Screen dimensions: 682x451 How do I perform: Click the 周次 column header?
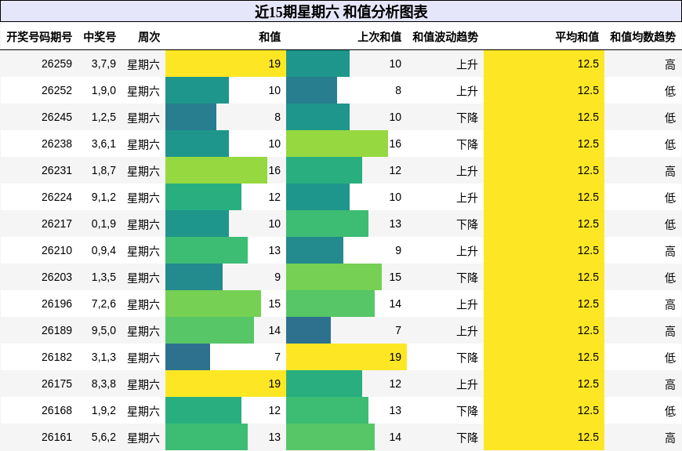(x=149, y=37)
